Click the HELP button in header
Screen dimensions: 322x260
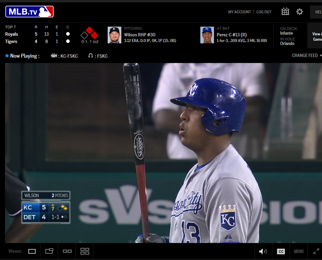(316, 12)
